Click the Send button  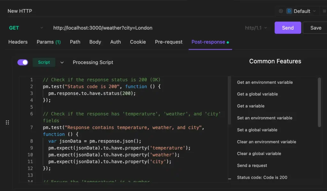[x=288, y=28]
